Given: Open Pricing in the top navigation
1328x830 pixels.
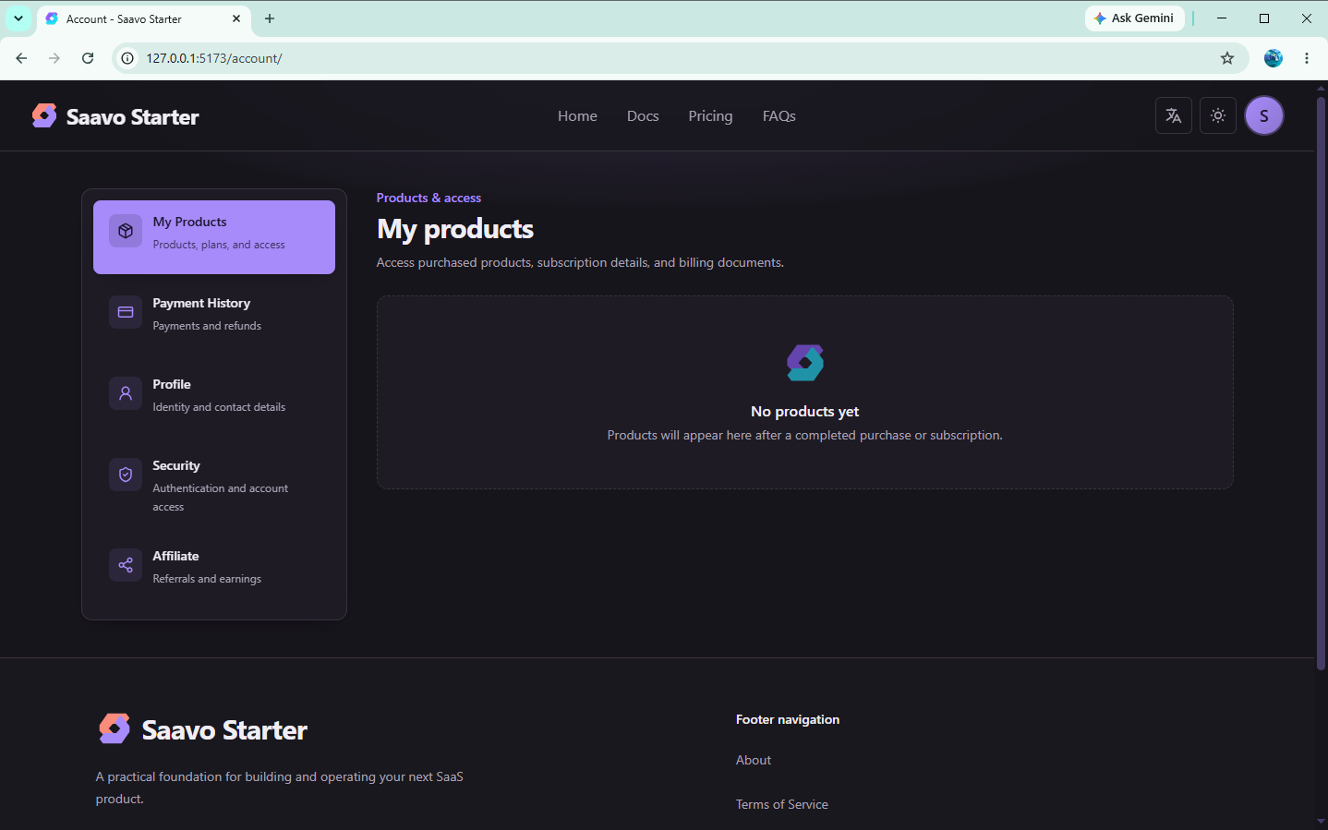Looking at the screenshot, I should tap(710, 115).
